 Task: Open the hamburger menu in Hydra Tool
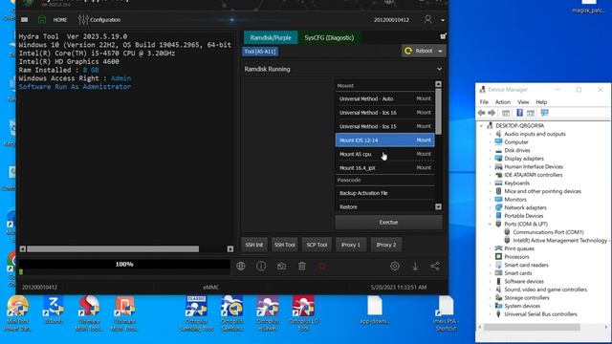click(x=24, y=19)
